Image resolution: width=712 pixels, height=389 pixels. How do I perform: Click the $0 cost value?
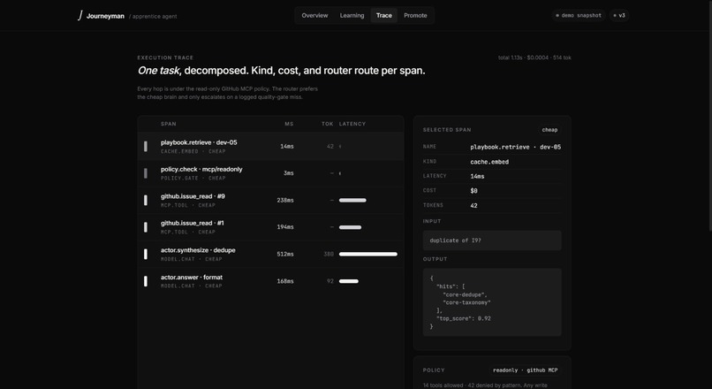(473, 191)
